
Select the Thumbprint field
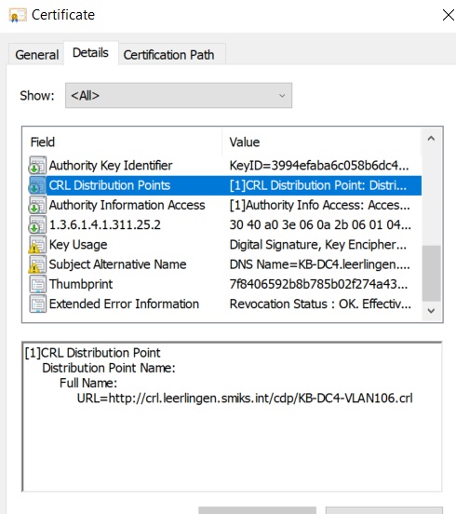point(221,284)
